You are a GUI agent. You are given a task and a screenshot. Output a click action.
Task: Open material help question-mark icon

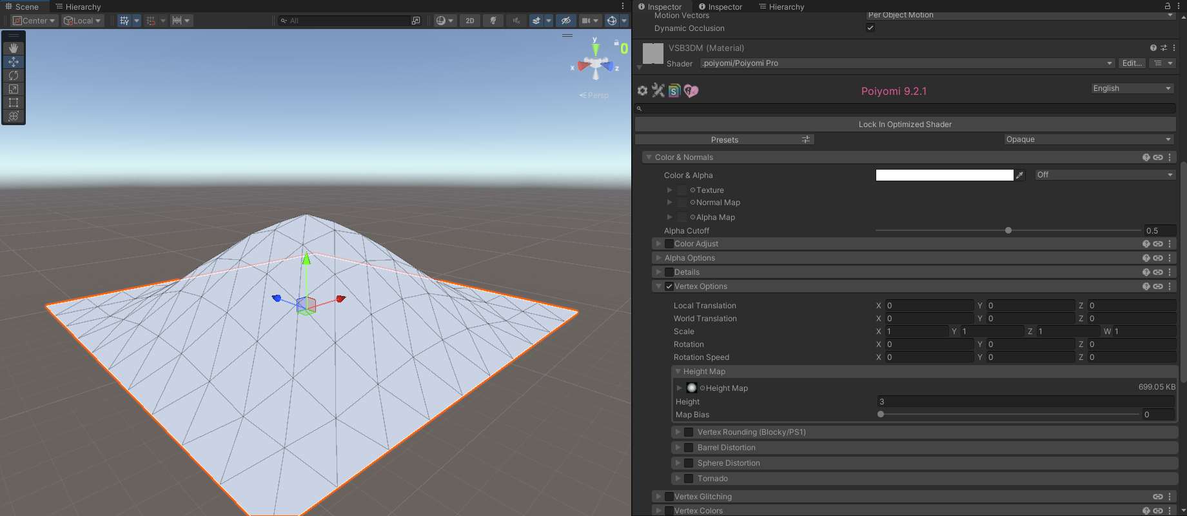(1153, 48)
